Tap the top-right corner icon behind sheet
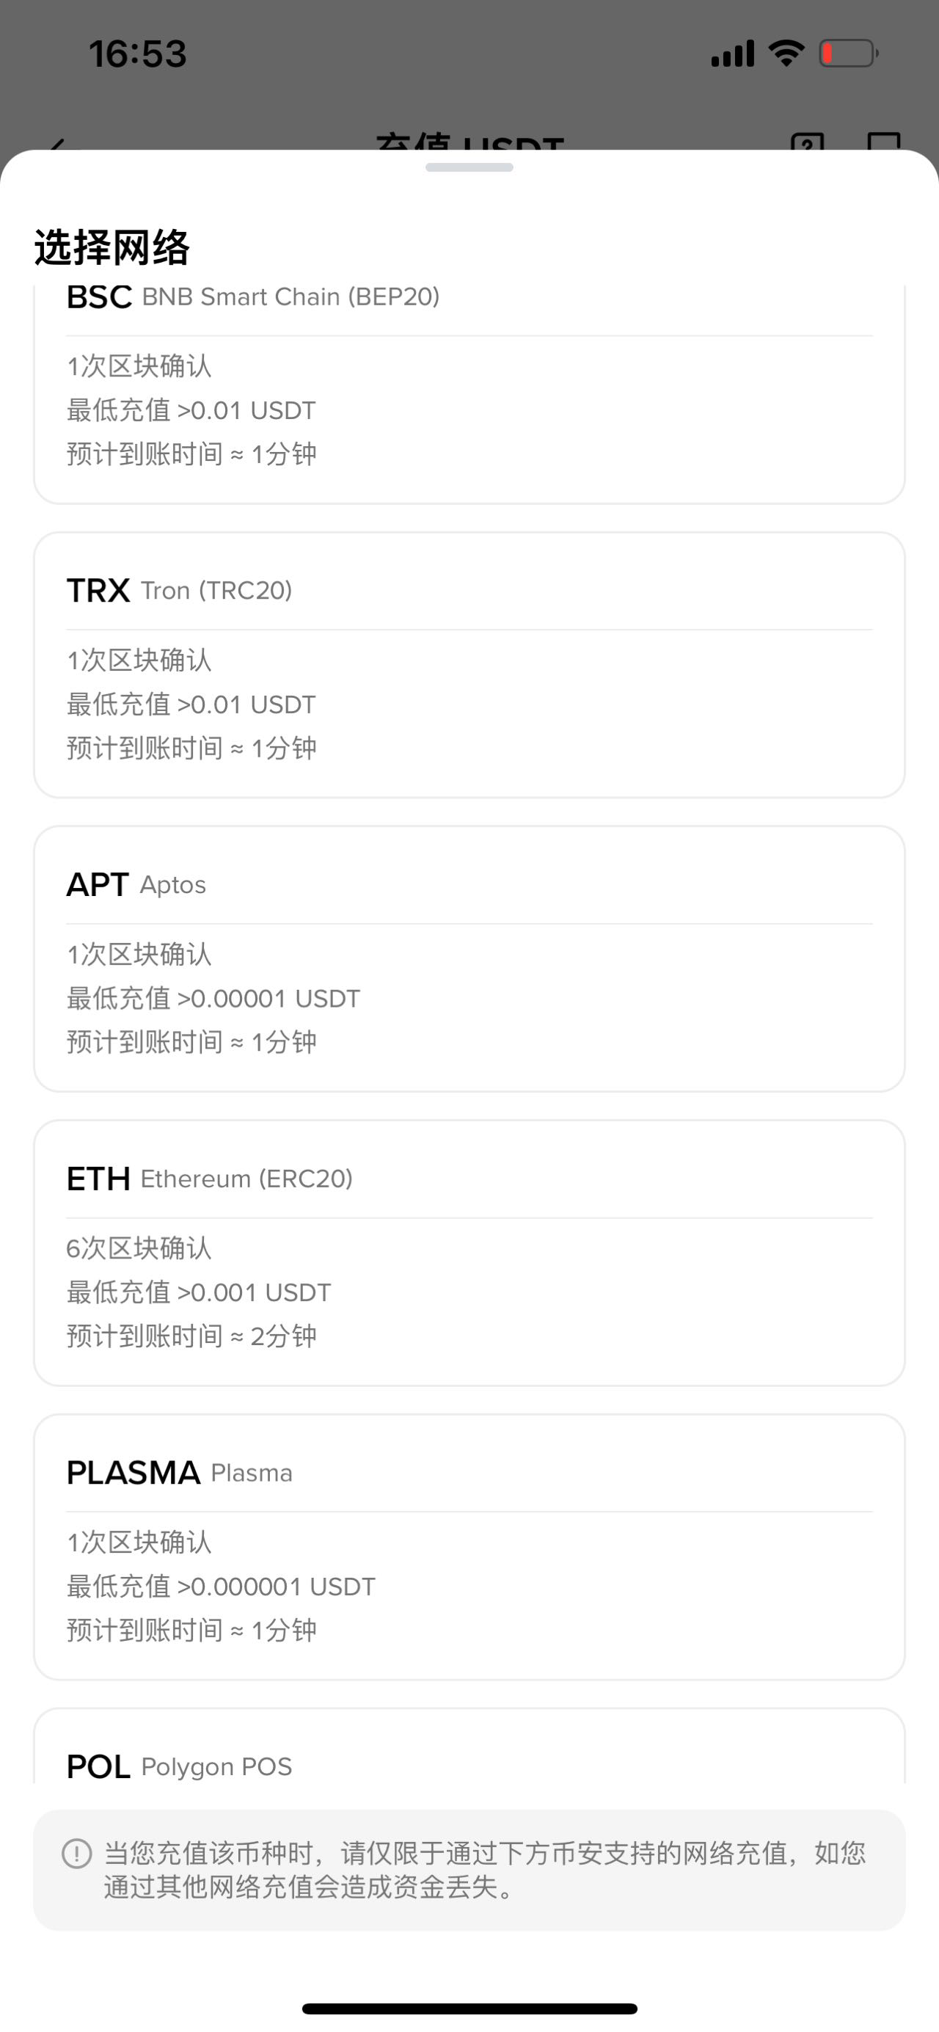Image resolution: width=939 pixels, height=2032 pixels. (883, 142)
